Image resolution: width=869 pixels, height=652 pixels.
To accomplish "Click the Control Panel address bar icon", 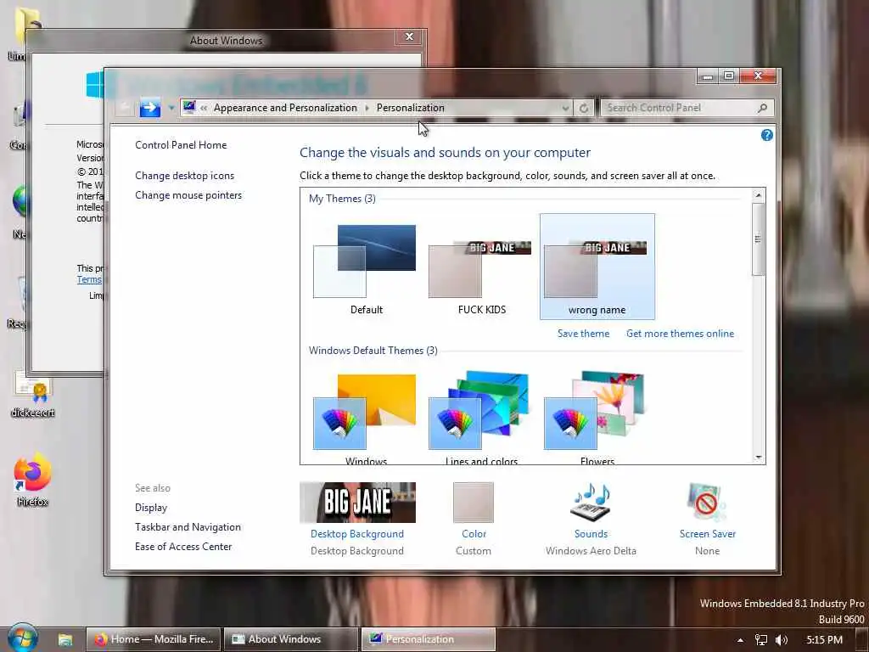I will pos(189,107).
